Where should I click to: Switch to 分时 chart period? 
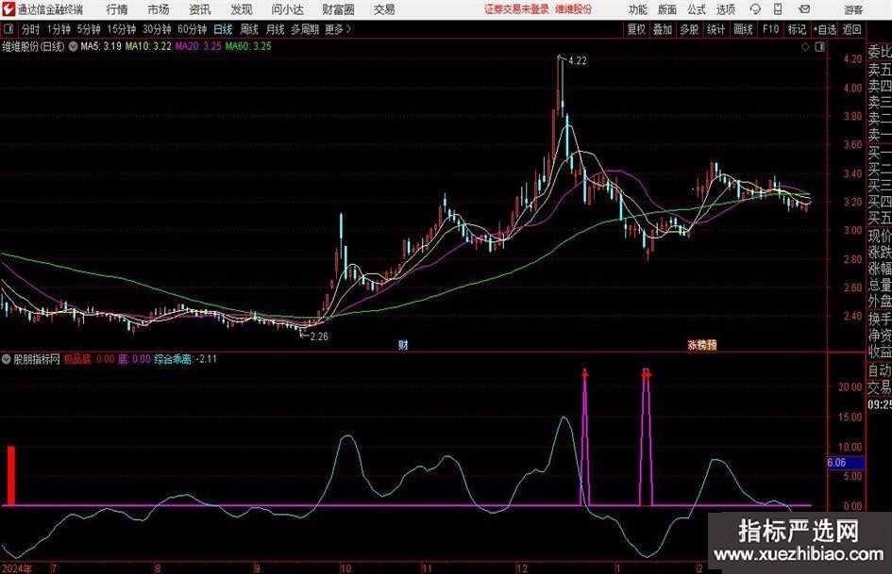pos(31,29)
